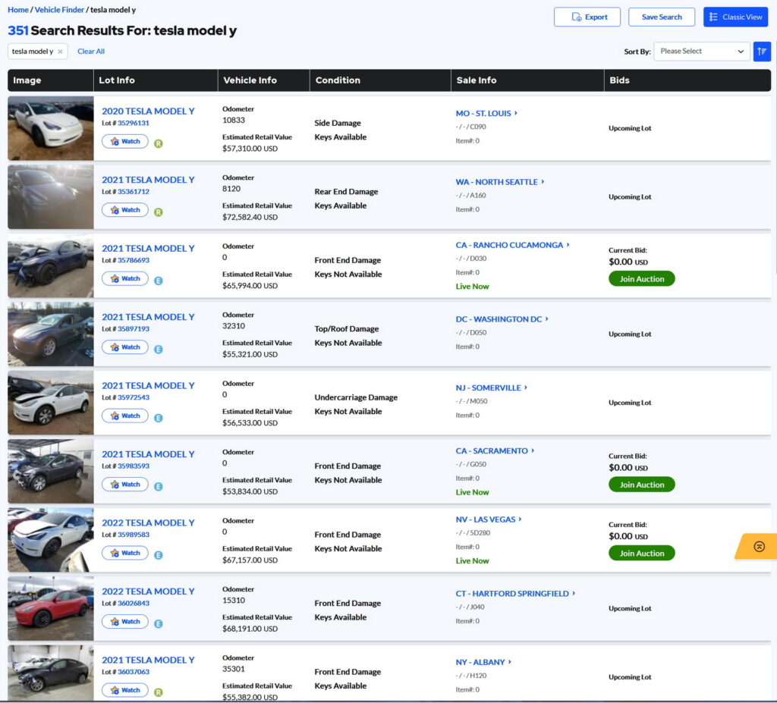Toggle Watch for lot 35989583 in Las Vegas
777x703 pixels.
pyautogui.click(x=125, y=553)
